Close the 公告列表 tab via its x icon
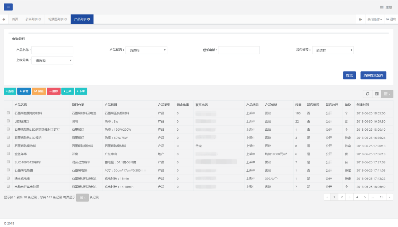398x227 pixels. click(40, 19)
